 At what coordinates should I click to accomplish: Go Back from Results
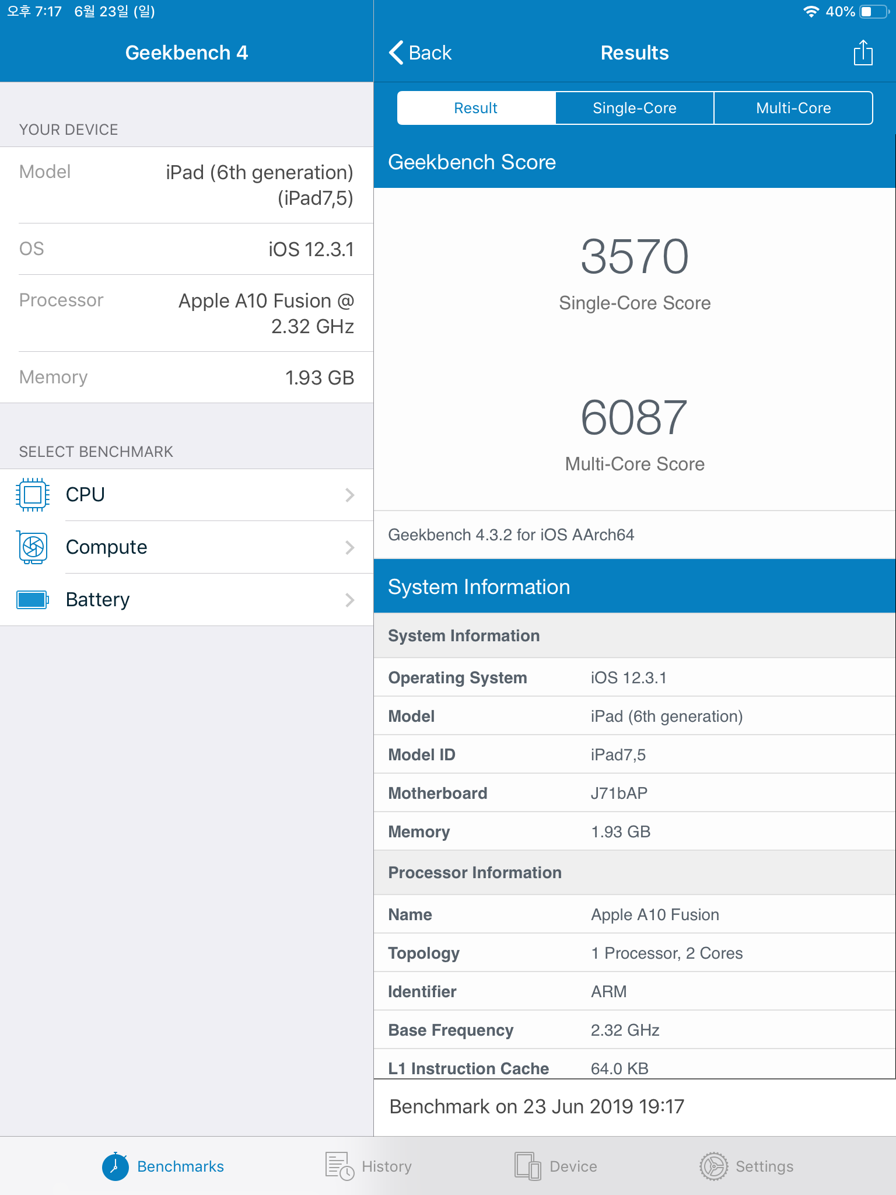point(421,53)
